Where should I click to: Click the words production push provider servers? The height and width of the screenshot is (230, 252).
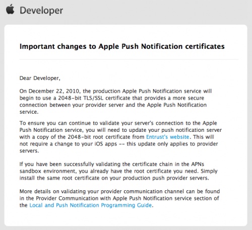point(166,178)
